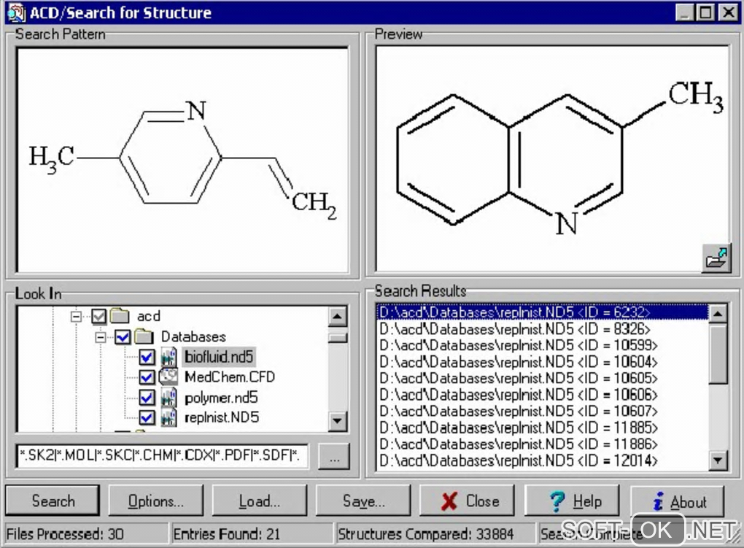The width and height of the screenshot is (744, 548).
Task: Minimize the ACD/Search for Structure window
Action: click(x=685, y=12)
